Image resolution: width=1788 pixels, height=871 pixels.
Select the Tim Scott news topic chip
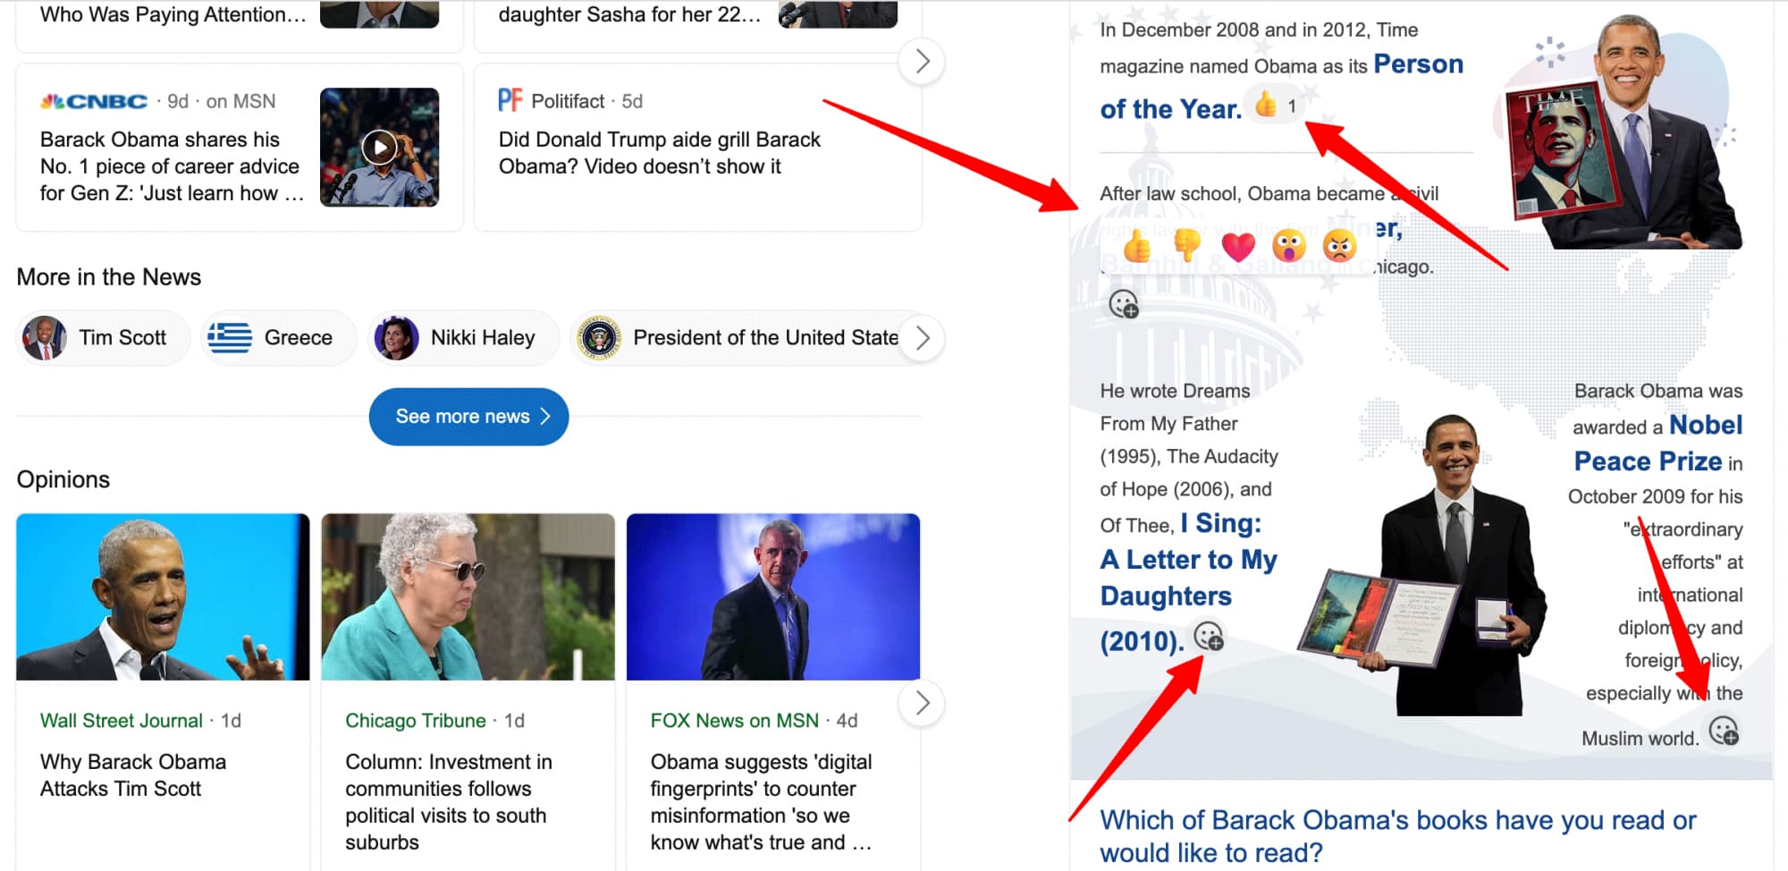click(x=105, y=338)
